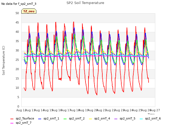The width and height of the screenshot is (171, 128).
Task: Click the TZ_osu timezone label box
Action: [29, 11]
